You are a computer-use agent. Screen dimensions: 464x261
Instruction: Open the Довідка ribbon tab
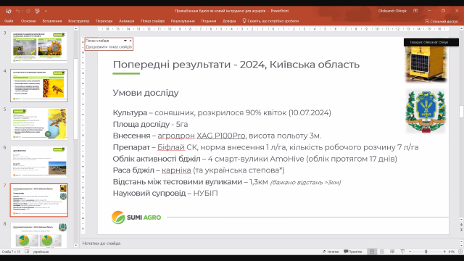click(229, 21)
